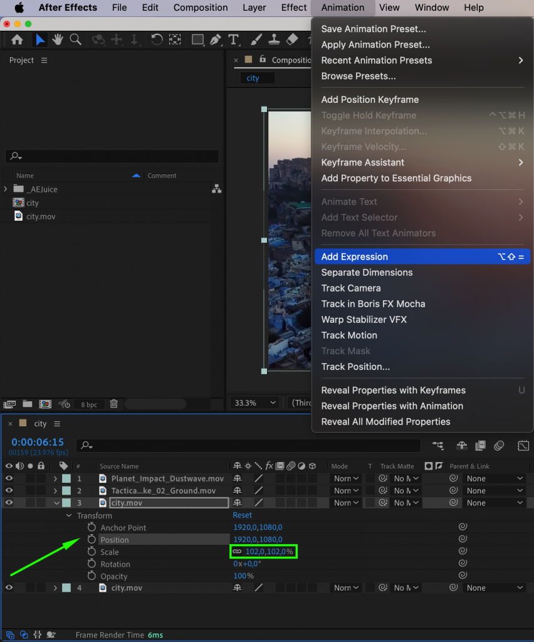Open the Mode dropdown for city.mov
The height and width of the screenshot is (642, 534).
point(345,502)
